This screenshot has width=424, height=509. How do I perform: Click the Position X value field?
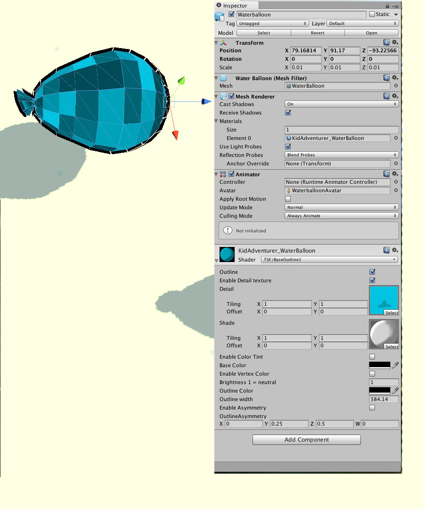(306, 50)
